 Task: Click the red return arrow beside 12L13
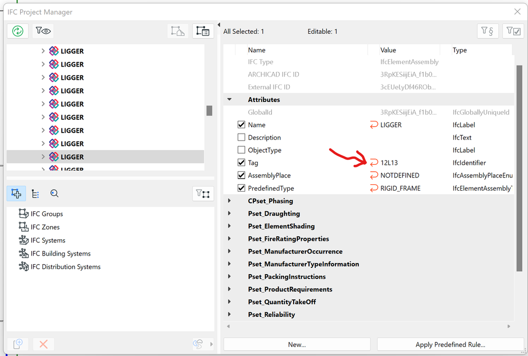pos(374,163)
